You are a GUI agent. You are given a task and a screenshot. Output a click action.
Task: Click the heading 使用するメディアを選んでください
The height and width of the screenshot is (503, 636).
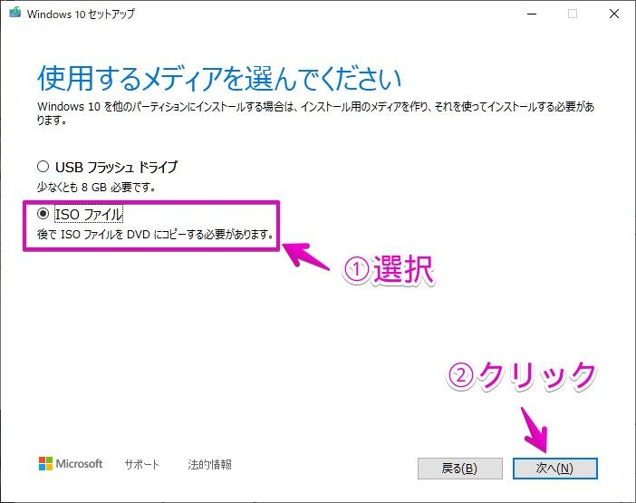[219, 78]
